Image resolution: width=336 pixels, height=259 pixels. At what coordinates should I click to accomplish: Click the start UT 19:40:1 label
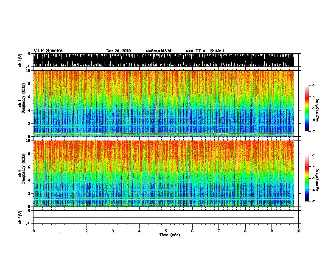click(205, 51)
